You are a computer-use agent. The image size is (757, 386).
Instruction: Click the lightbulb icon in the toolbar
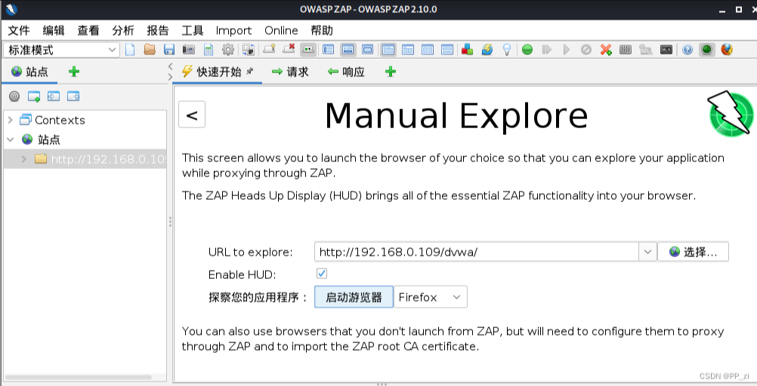[507, 50]
